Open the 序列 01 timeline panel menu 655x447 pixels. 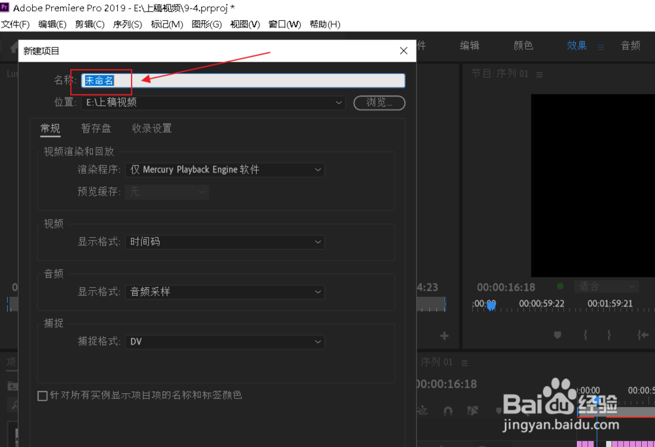pyautogui.click(x=464, y=363)
